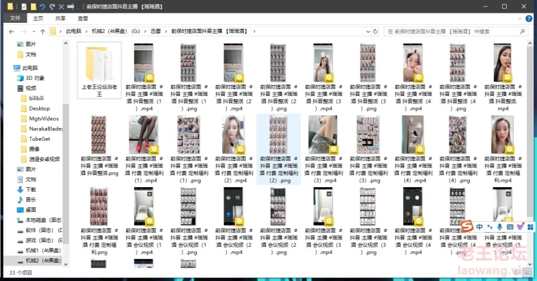Switch to the 查看 ribbon tab
The width and height of the screenshot is (537, 281).
(x=83, y=19)
